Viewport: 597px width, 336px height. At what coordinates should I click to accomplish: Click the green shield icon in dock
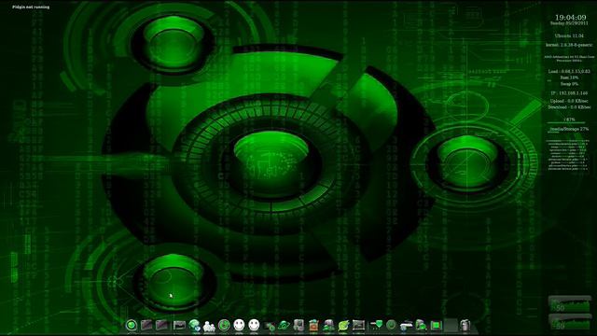pyautogui.click(x=376, y=325)
